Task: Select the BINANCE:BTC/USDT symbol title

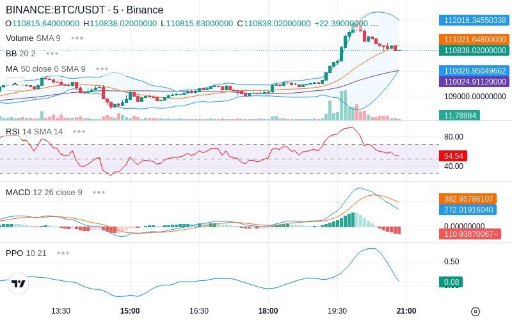Action: pos(84,10)
